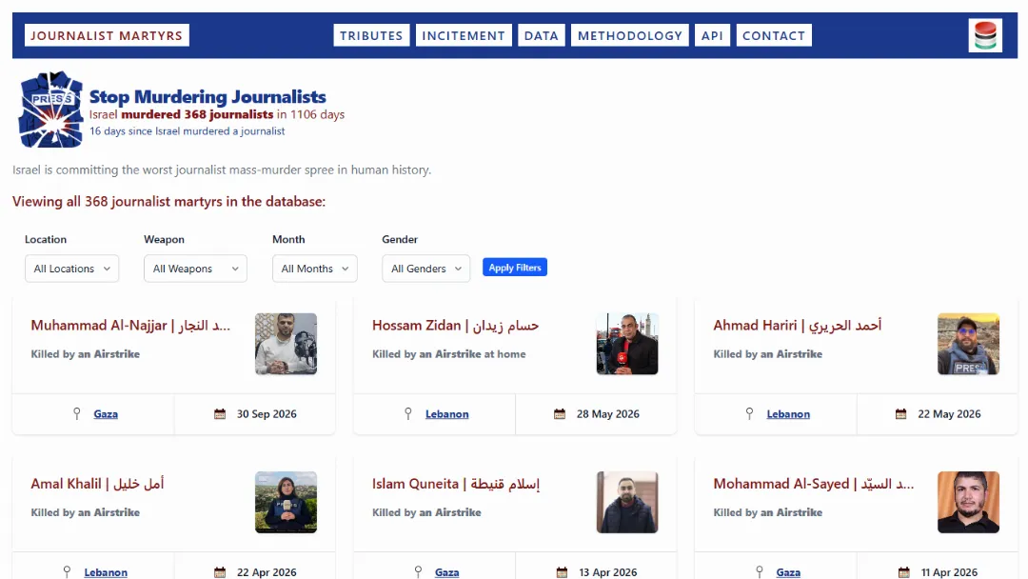Open the All Genders dropdown
The height and width of the screenshot is (579, 1028).
(x=426, y=269)
